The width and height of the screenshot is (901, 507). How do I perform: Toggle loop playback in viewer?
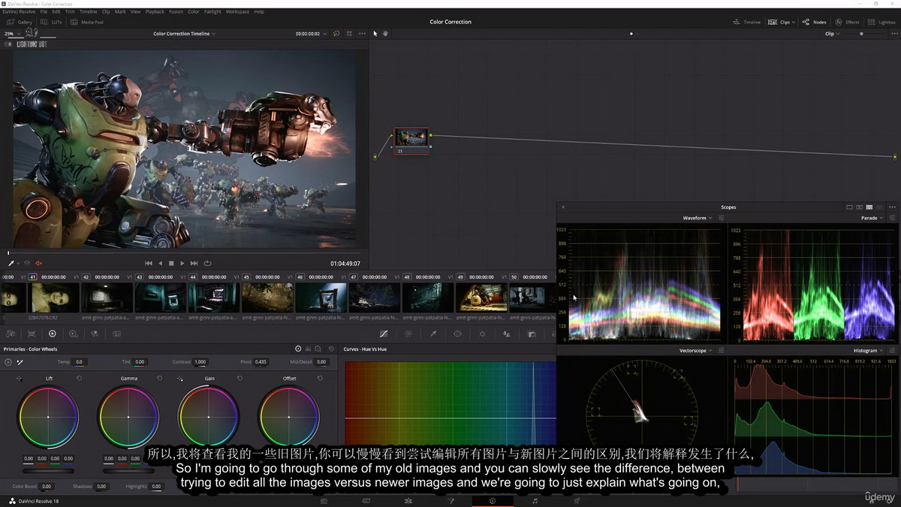point(207,264)
